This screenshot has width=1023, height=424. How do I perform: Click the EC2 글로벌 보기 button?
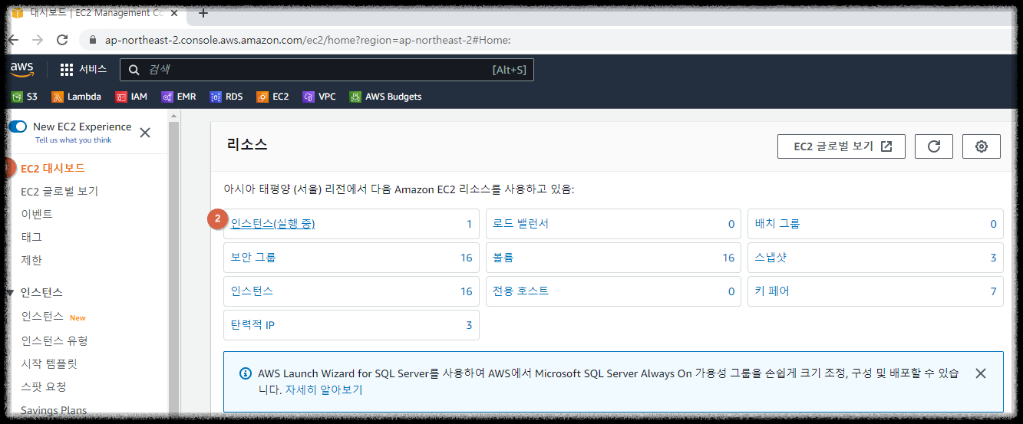point(841,146)
